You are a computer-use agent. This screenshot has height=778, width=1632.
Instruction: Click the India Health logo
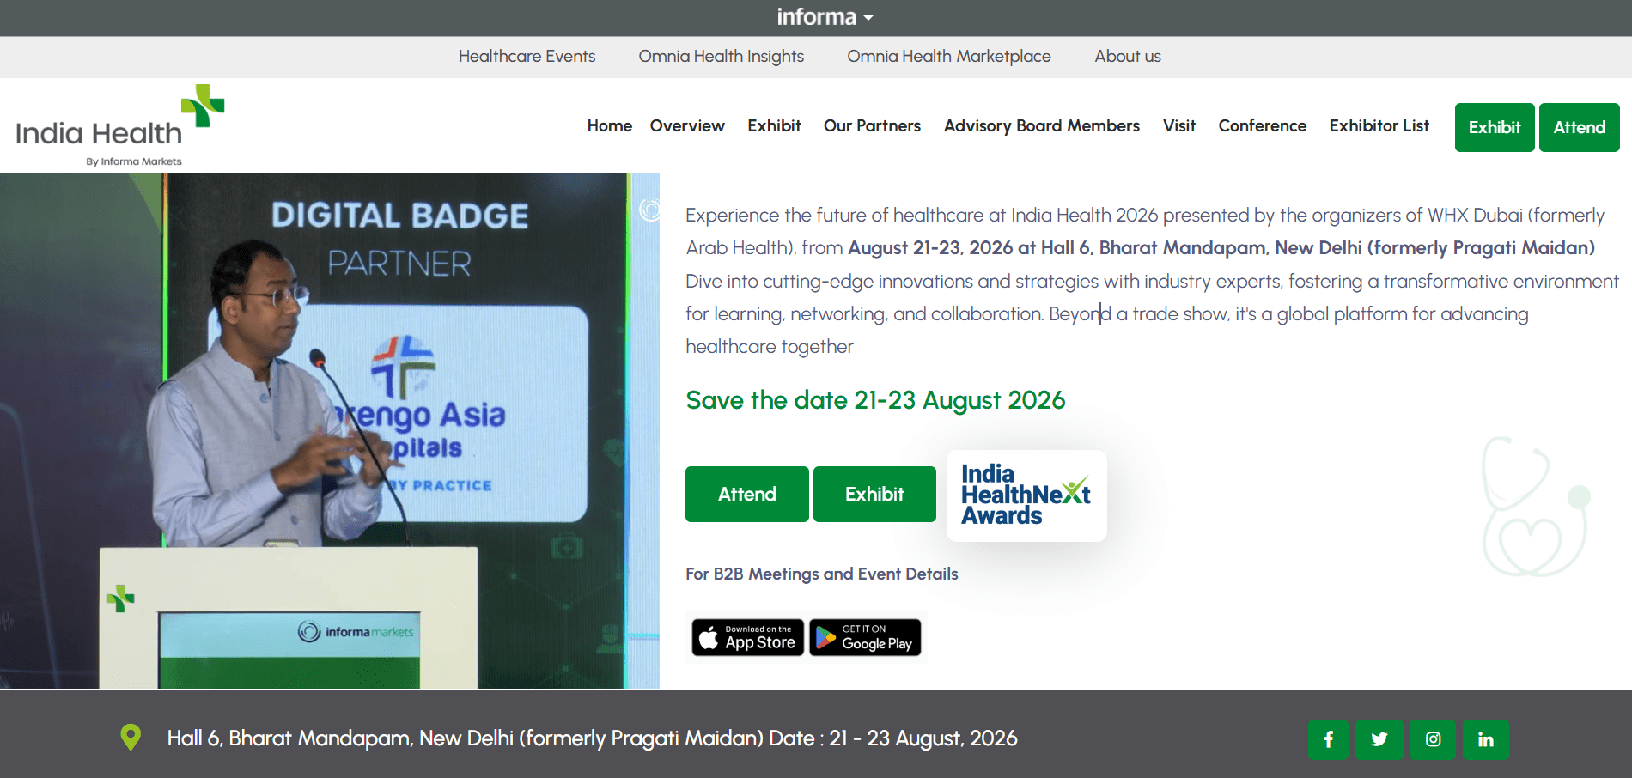[119, 126]
